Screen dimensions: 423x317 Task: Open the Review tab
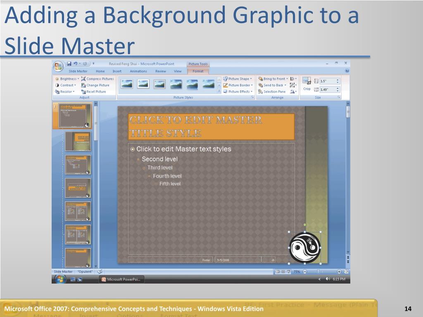pyautogui.click(x=161, y=71)
